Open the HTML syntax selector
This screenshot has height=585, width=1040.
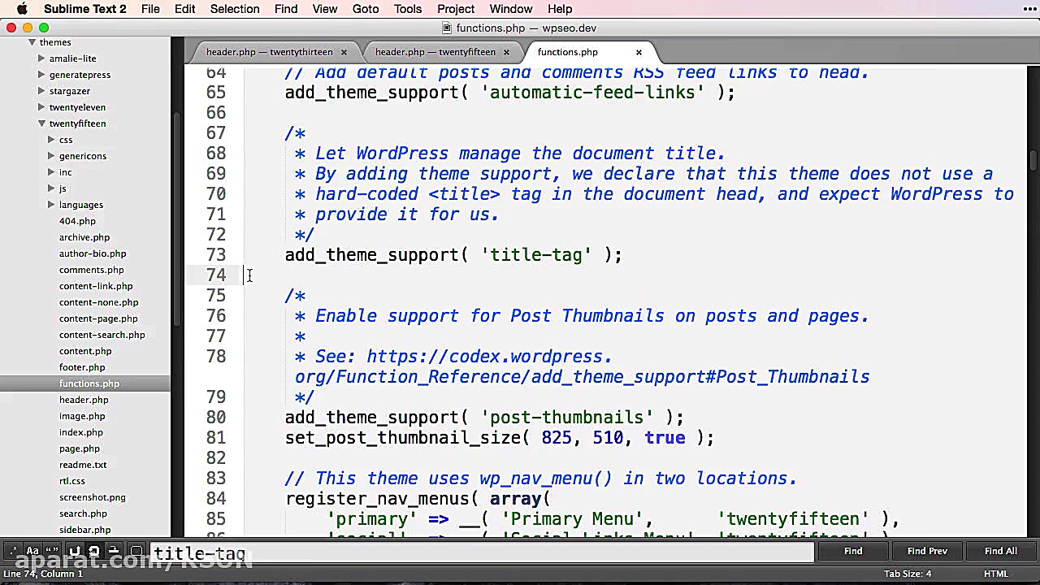(996, 574)
